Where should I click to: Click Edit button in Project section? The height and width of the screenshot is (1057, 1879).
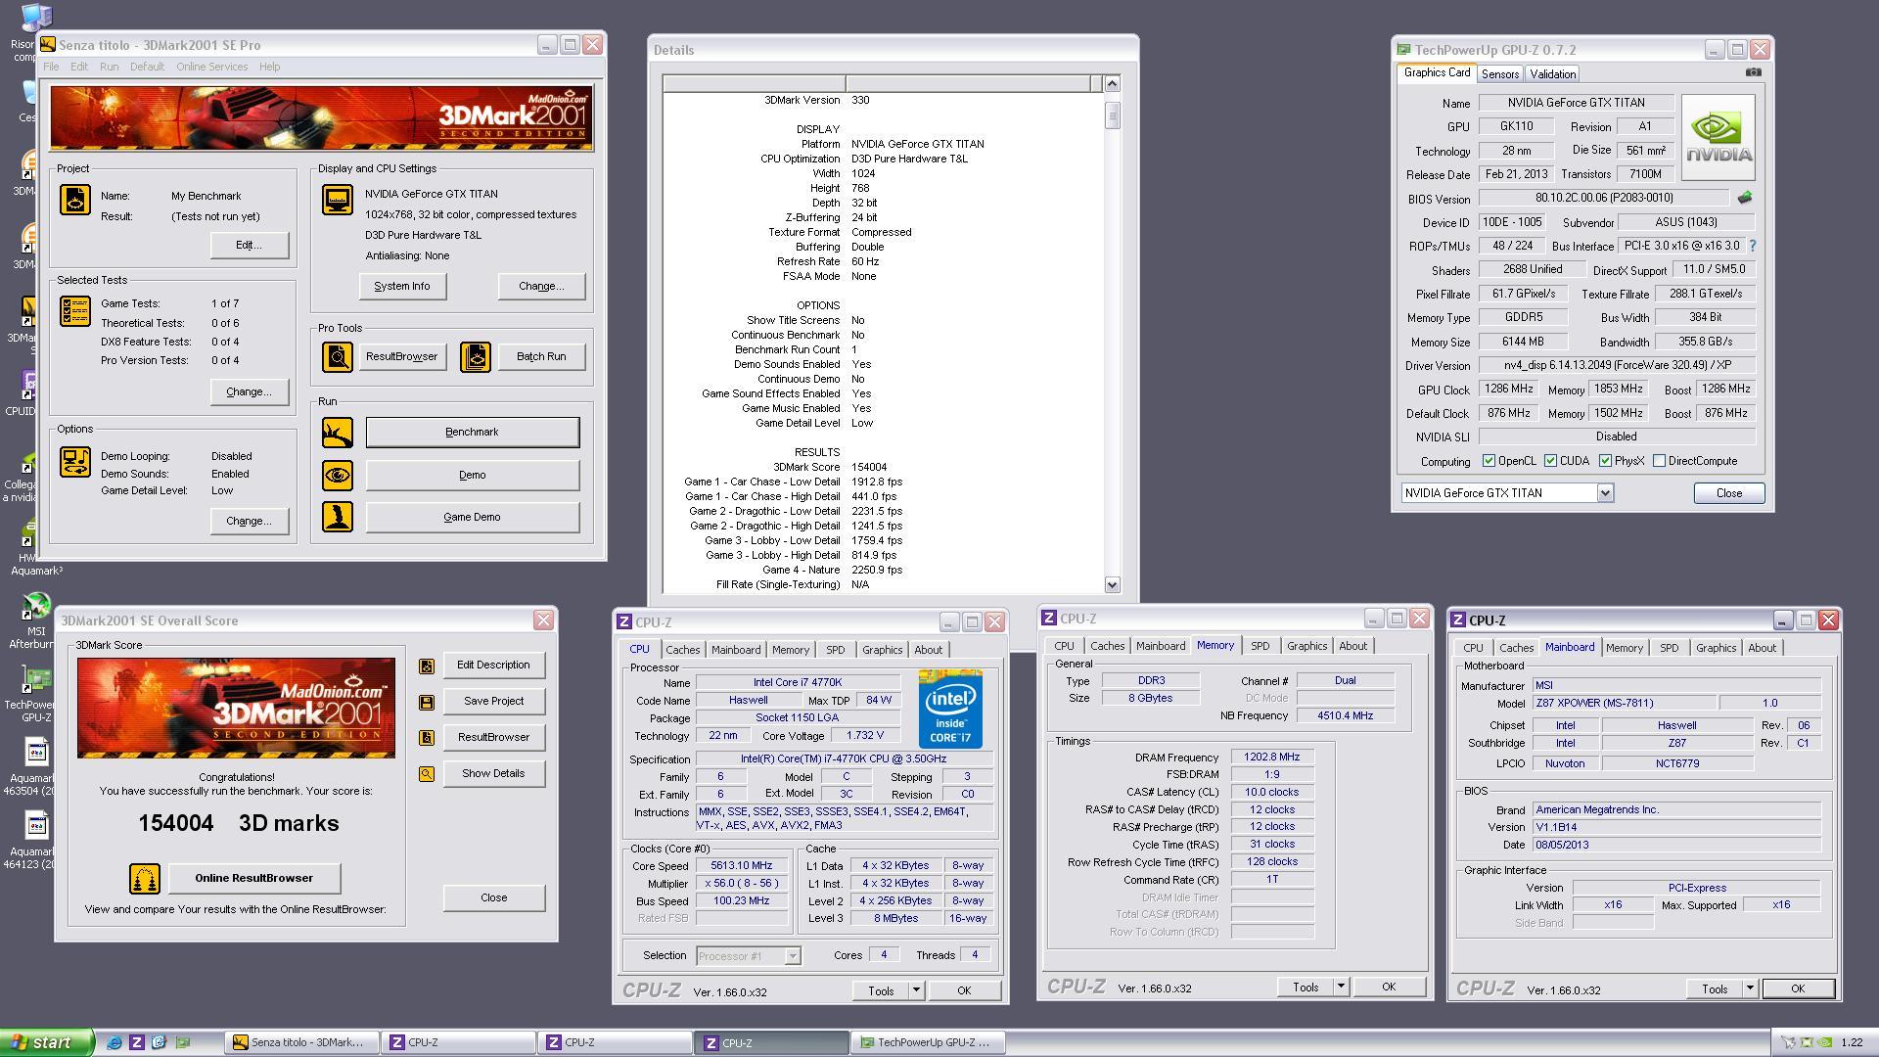(x=249, y=245)
